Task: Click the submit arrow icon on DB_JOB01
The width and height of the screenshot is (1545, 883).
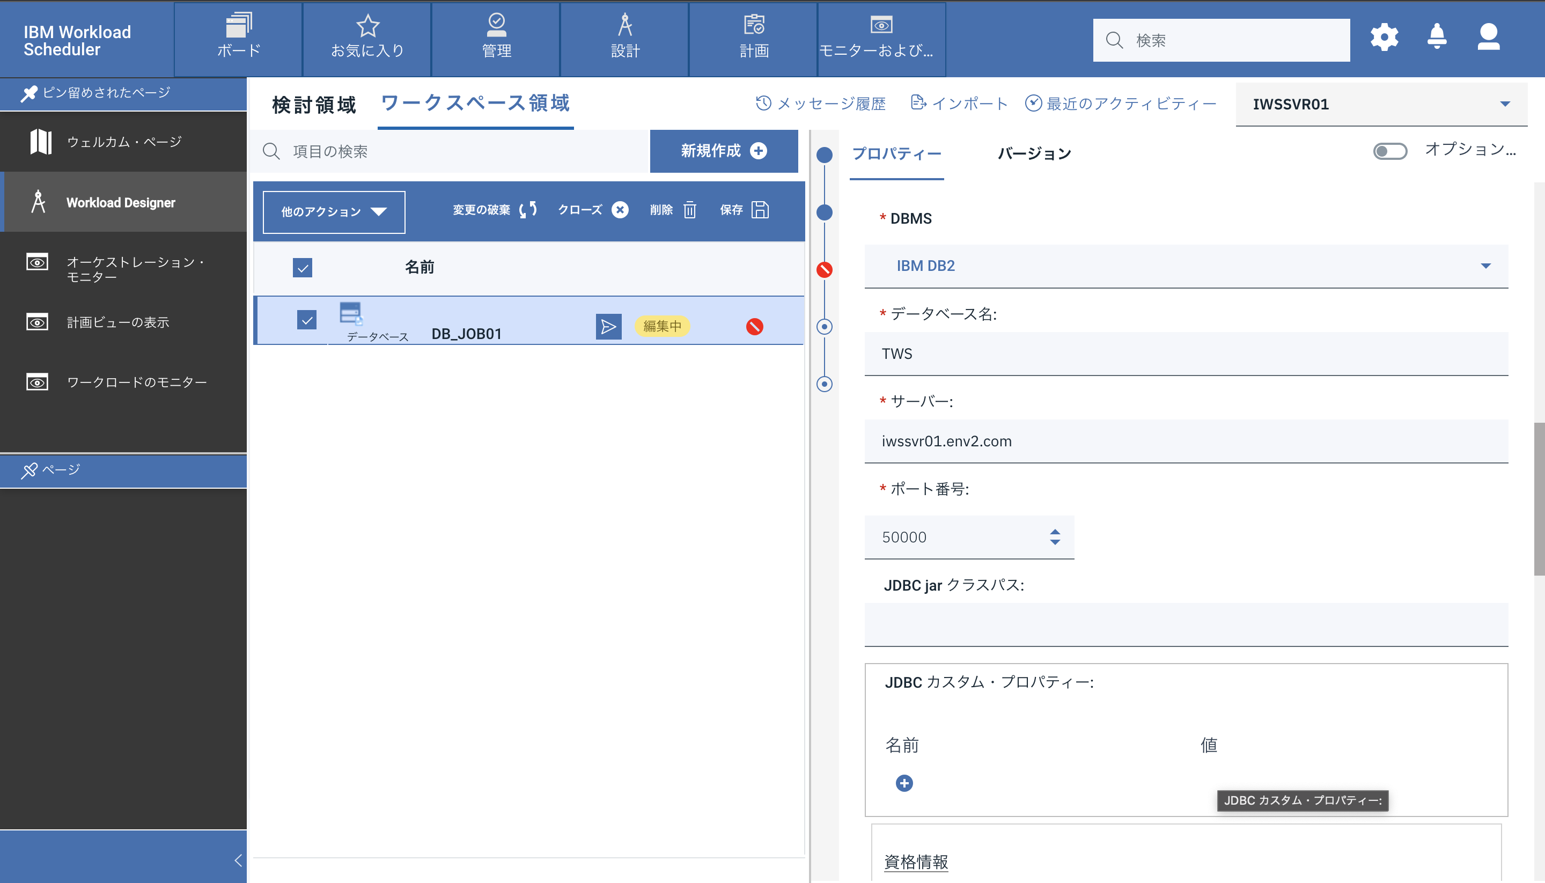Action: coord(608,327)
